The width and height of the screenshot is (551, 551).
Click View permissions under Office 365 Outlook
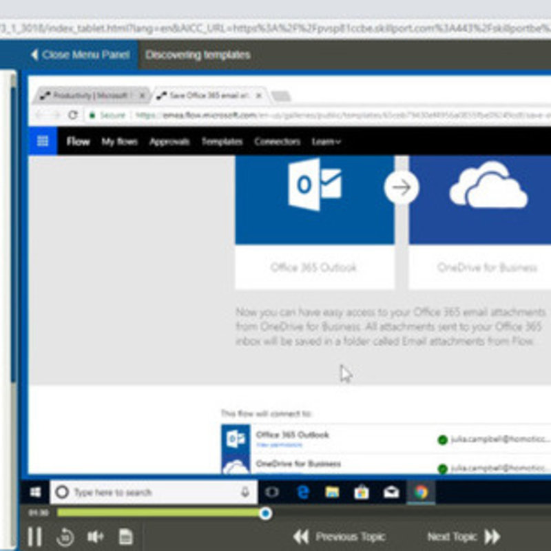pyautogui.click(x=279, y=445)
